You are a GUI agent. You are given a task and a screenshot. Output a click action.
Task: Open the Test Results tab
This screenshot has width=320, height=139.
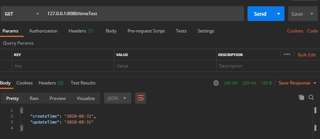click(83, 83)
